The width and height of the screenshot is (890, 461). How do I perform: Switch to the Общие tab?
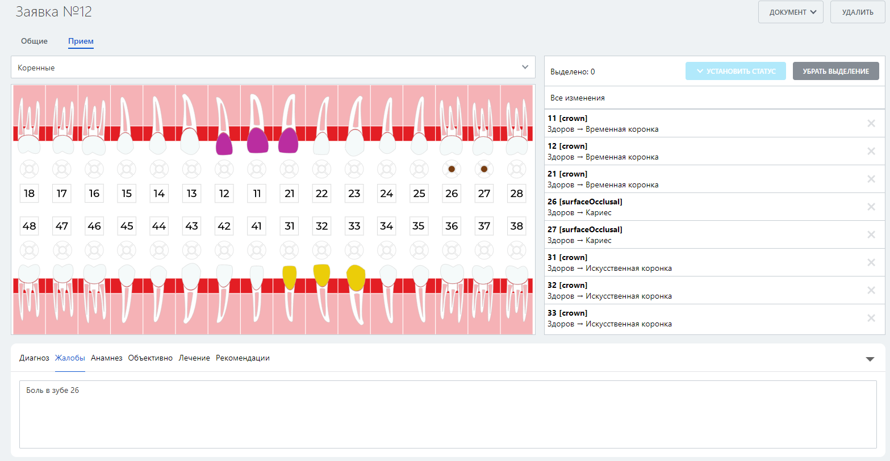coord(34,41)
